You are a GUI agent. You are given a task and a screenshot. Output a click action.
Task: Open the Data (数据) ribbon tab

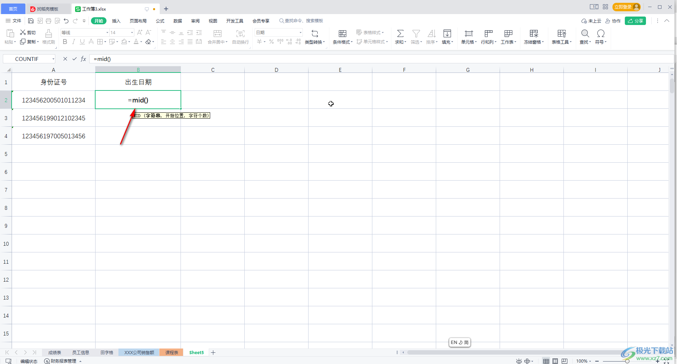pyautogui.click(x=178, y=21)
